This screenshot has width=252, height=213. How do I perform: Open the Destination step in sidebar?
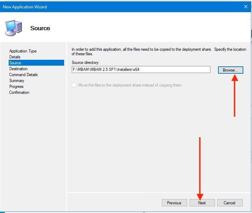(x=18, y=69)
